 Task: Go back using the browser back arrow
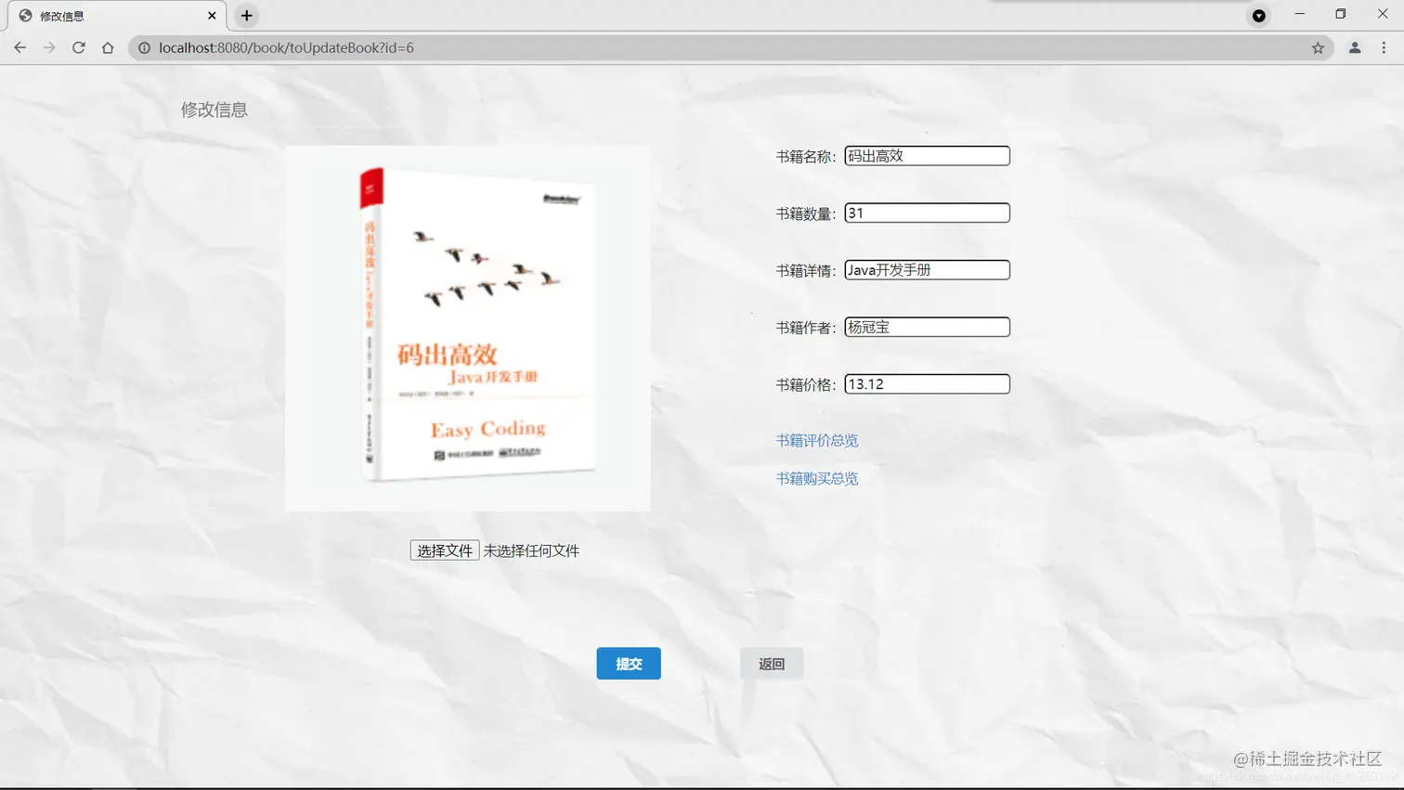(20, 47)
